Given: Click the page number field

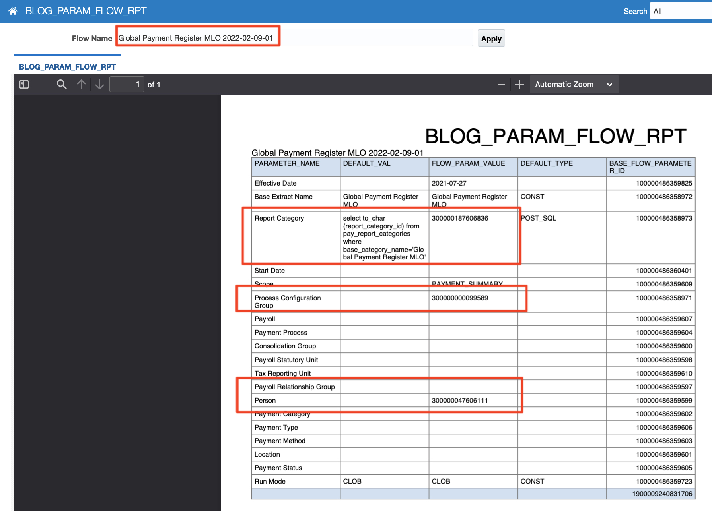Looking at the screenshot, I should (126, 85).
